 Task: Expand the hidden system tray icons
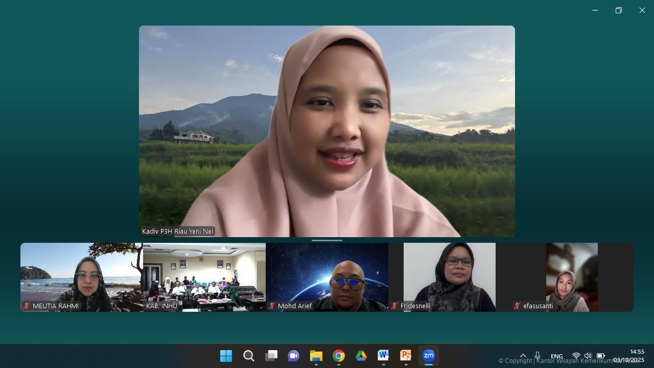point(523,356)
